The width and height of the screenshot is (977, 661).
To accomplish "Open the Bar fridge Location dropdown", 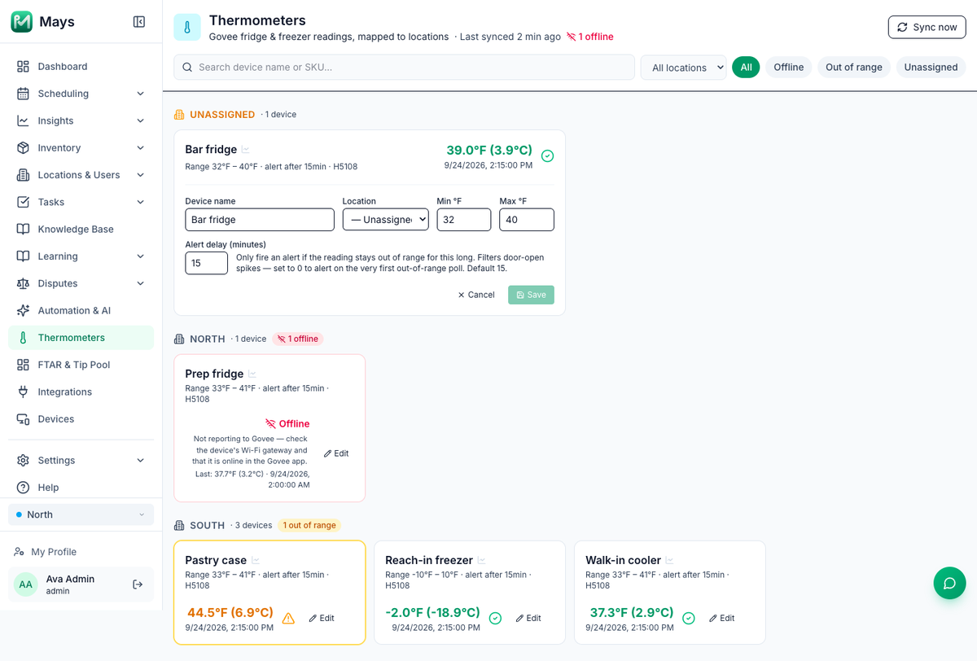I will [385, 220].
